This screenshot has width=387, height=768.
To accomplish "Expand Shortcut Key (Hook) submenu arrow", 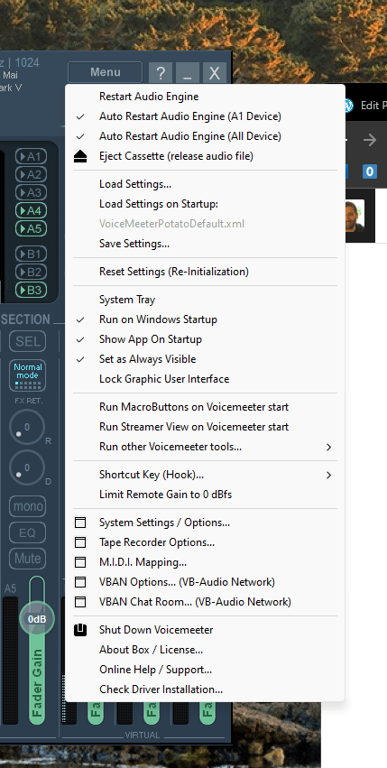I will (328, 475).
